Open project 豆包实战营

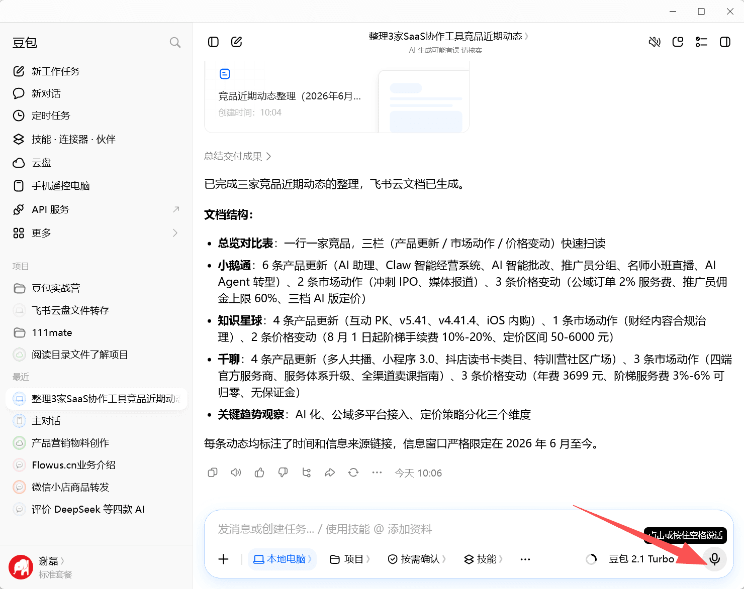(96, 288)
